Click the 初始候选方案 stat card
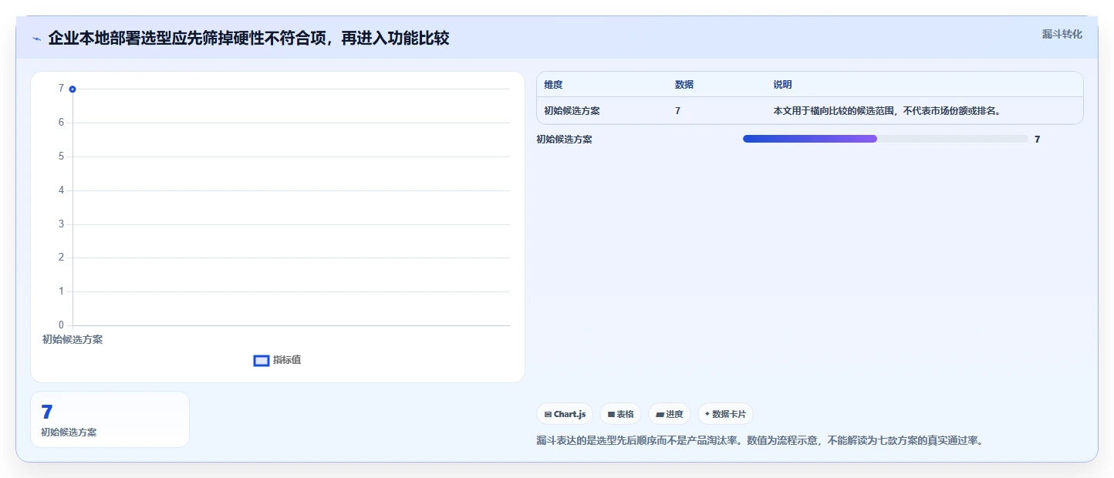The width and height of the screenshot is (1114, 478). [x=110, y=419]
